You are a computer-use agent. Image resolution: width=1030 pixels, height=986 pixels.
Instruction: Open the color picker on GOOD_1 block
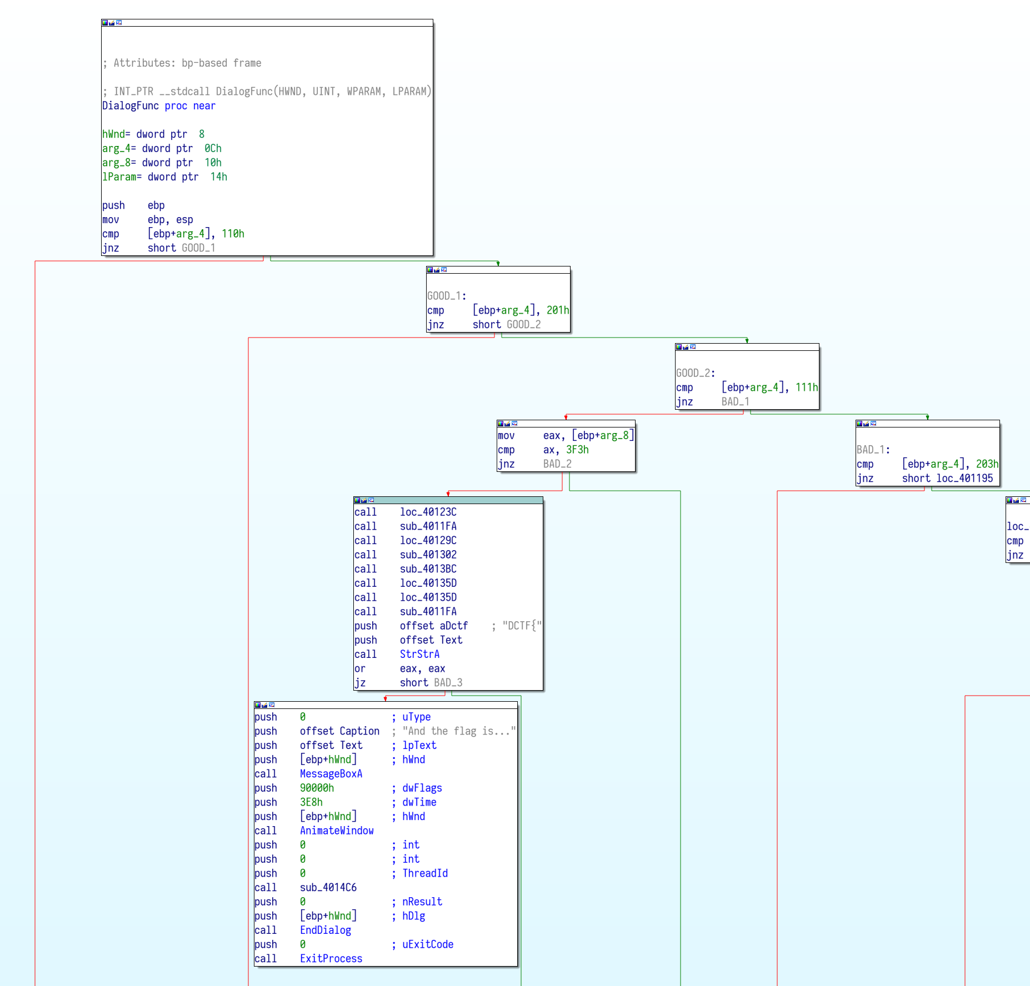pos(429,270)
